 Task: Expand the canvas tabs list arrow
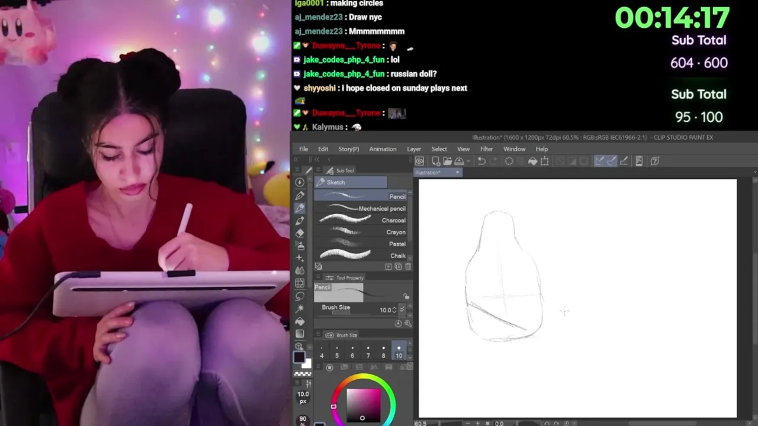click(x=754, y=172)
